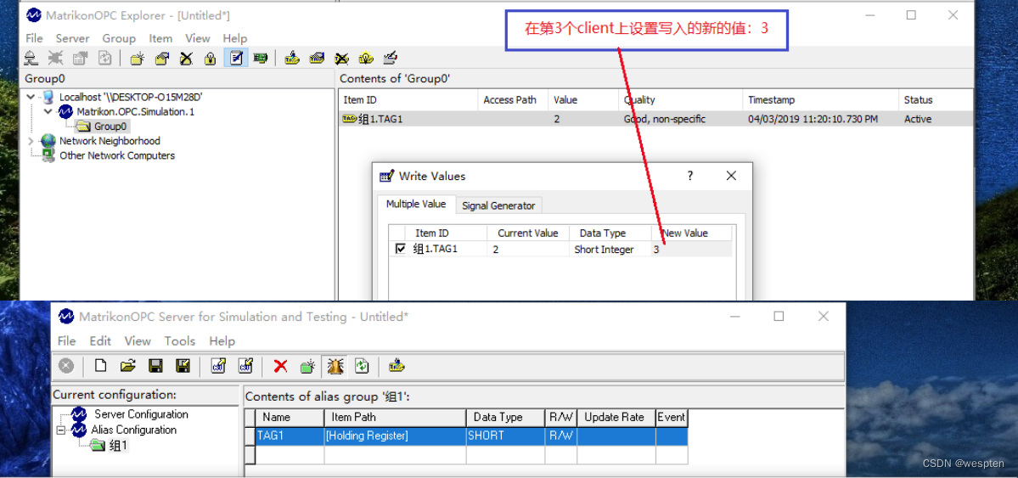
Task: Click the Access Path column header
Action: 513,100
